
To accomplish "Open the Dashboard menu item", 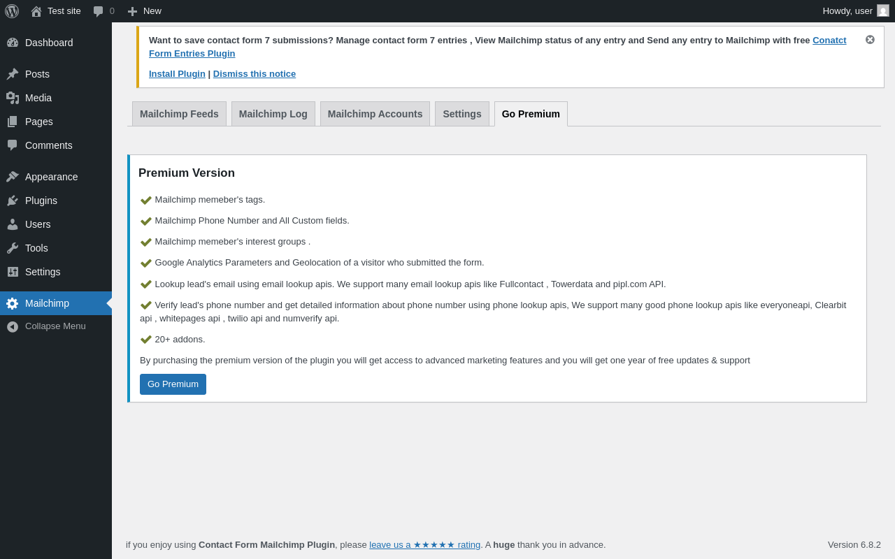I will (56, 43).
